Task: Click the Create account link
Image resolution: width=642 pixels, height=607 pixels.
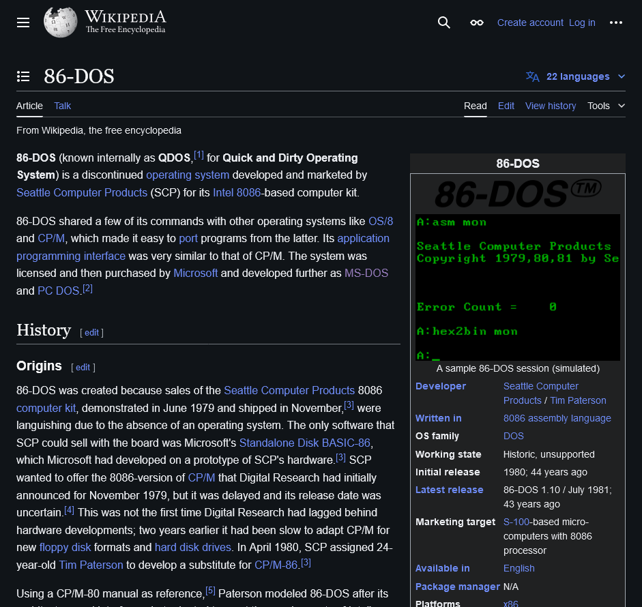Action: click(x=530, y=23)
